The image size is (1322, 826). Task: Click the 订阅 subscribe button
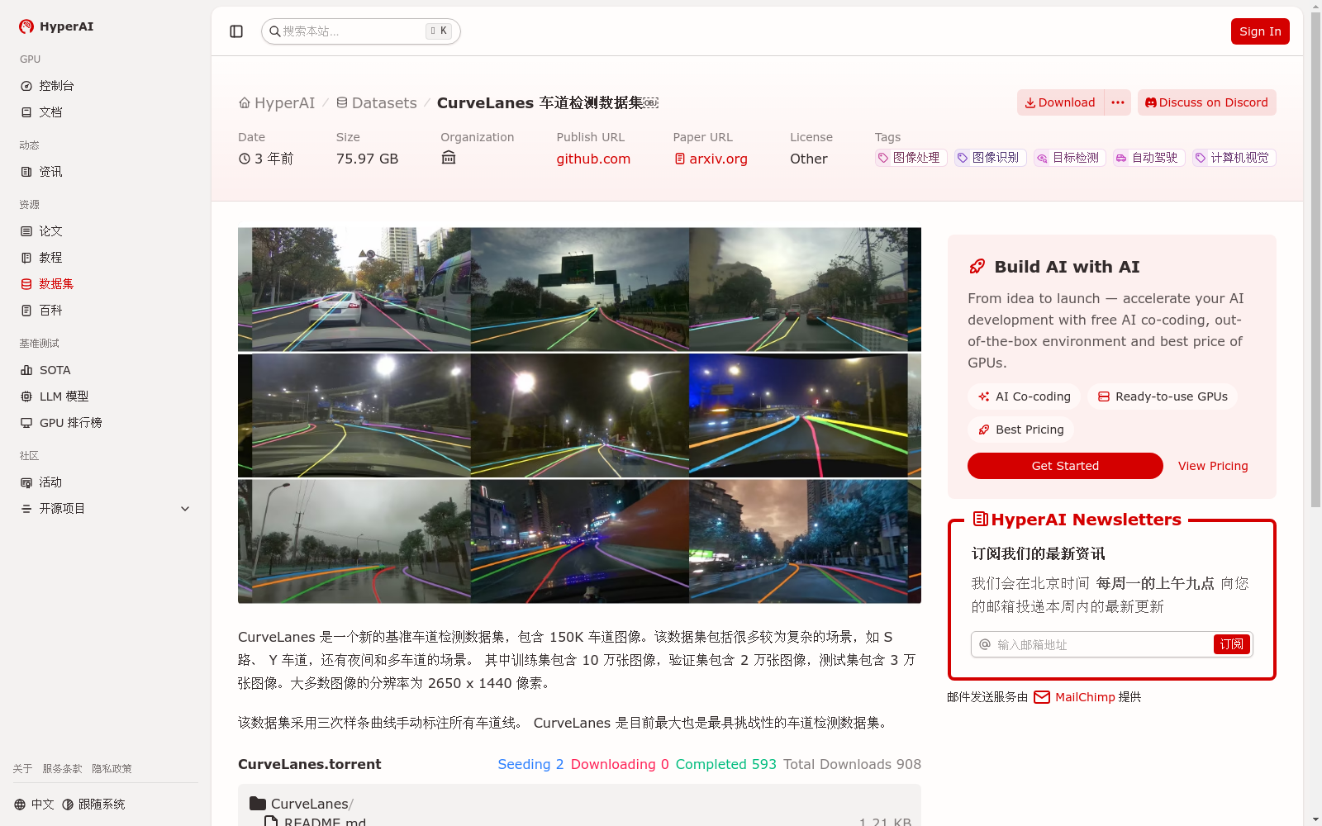click(x=1232, y=644)
